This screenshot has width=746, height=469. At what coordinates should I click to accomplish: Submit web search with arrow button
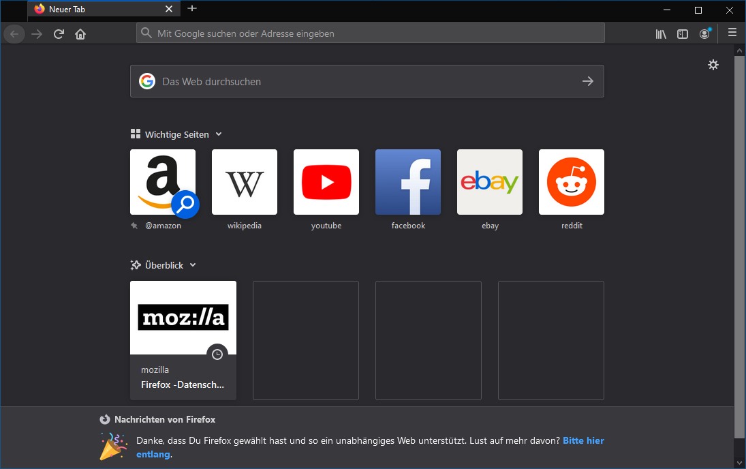588,81
